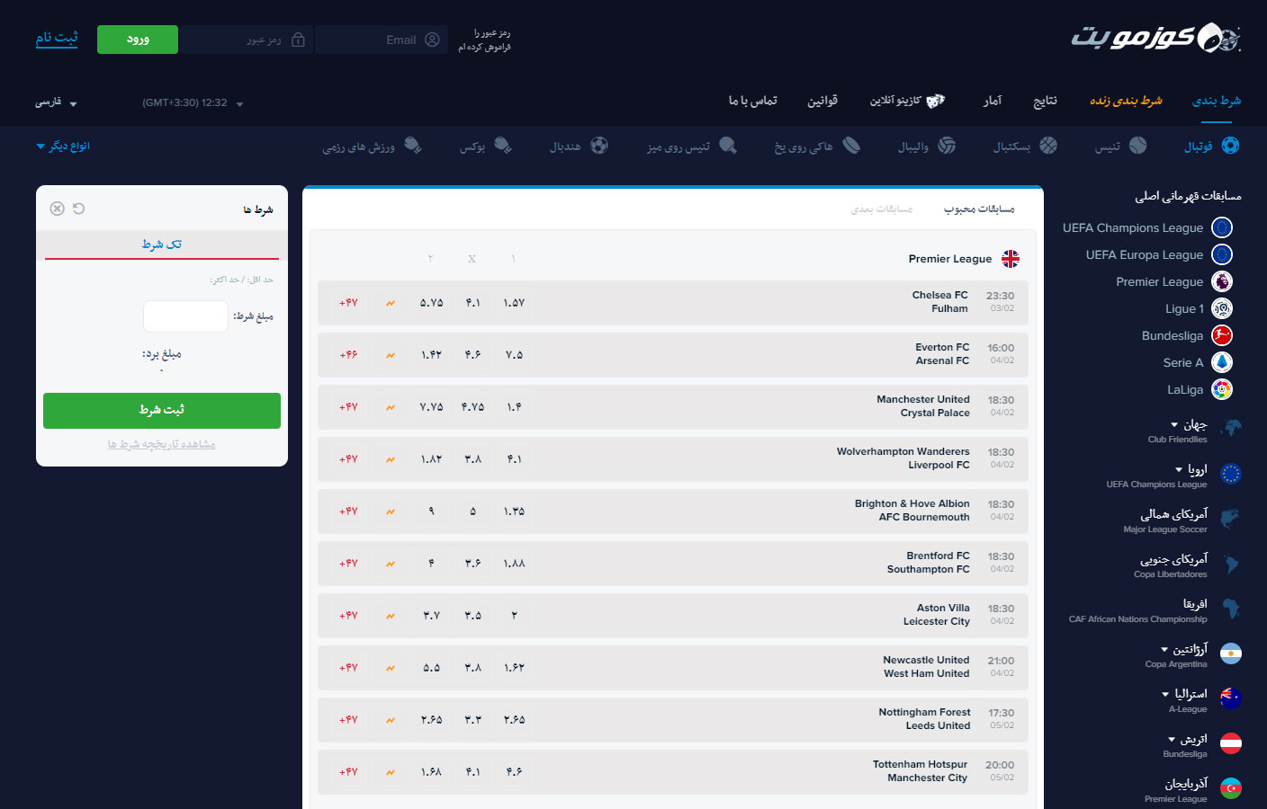The height and width of the screenshot is (809, 1267).
Task: Switch to مسابقات بعدی tab
Action: pyautogui.click(x=881, y=209)
